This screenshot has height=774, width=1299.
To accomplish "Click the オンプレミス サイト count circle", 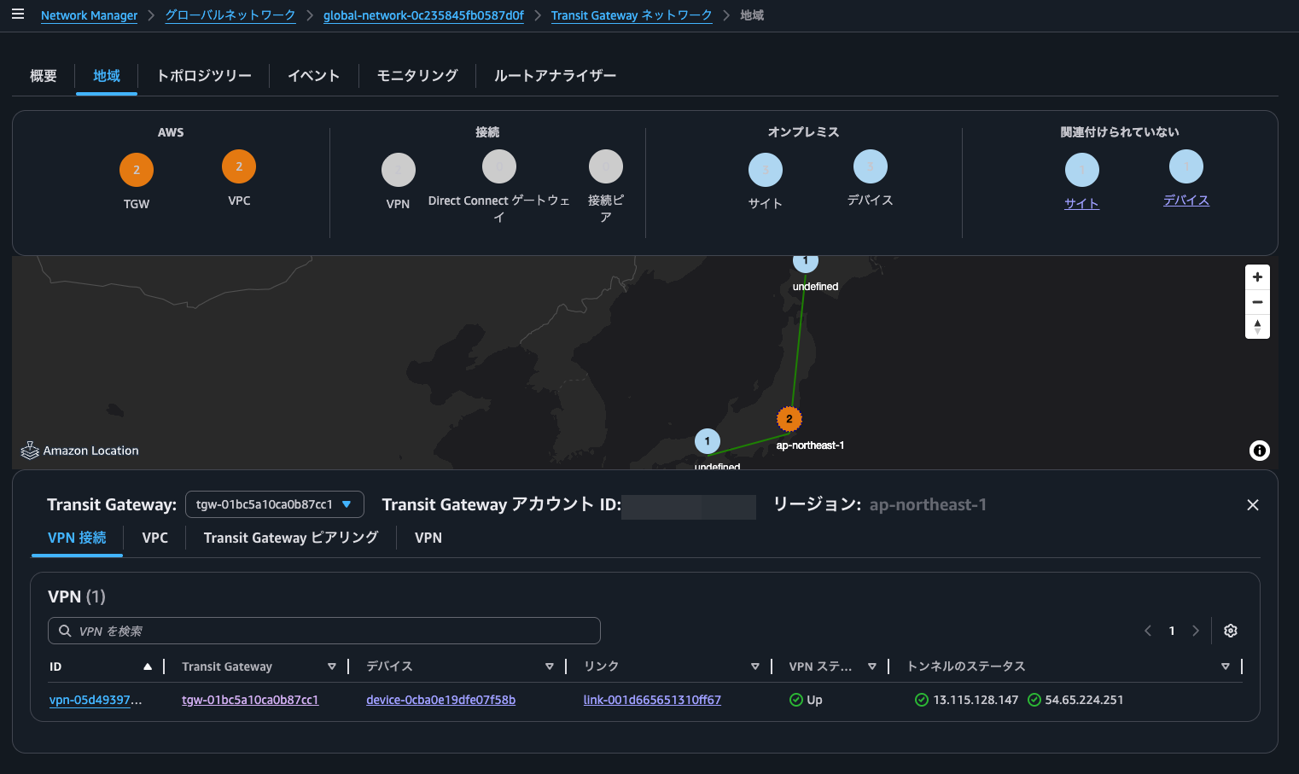I will pyautogui.click(x=766, y=170).
